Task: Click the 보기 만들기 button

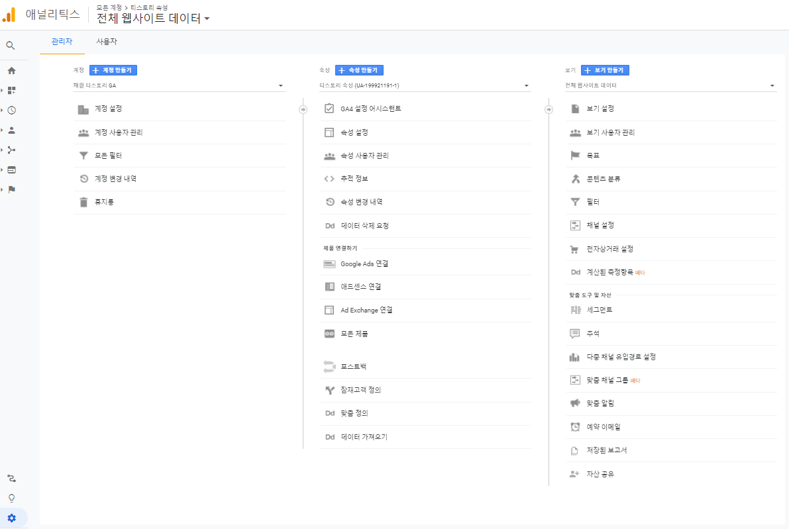Action: [x=605, y=70]
